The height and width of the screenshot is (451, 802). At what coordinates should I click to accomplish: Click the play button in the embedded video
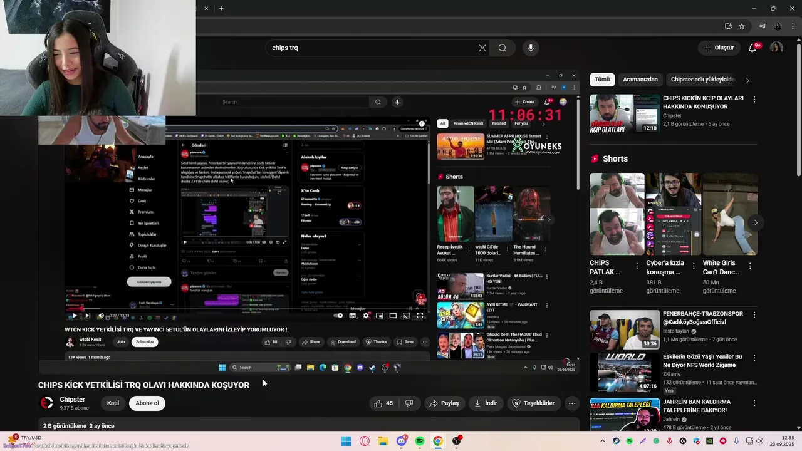click(x=74, y=316)
